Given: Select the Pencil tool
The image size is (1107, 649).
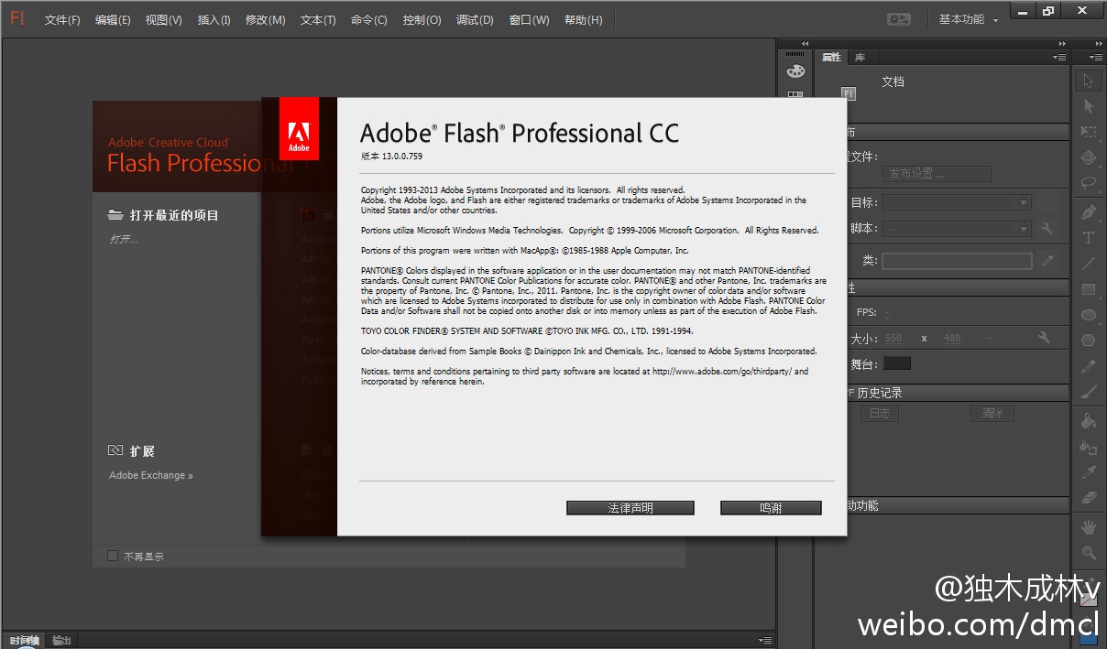Looking at the screenshot, I should [1089, 366].
